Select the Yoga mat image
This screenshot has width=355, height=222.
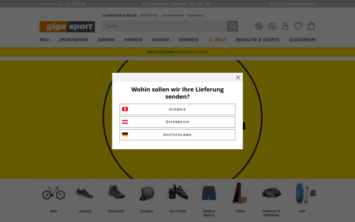pyautogui.click(x=240, y=193)
